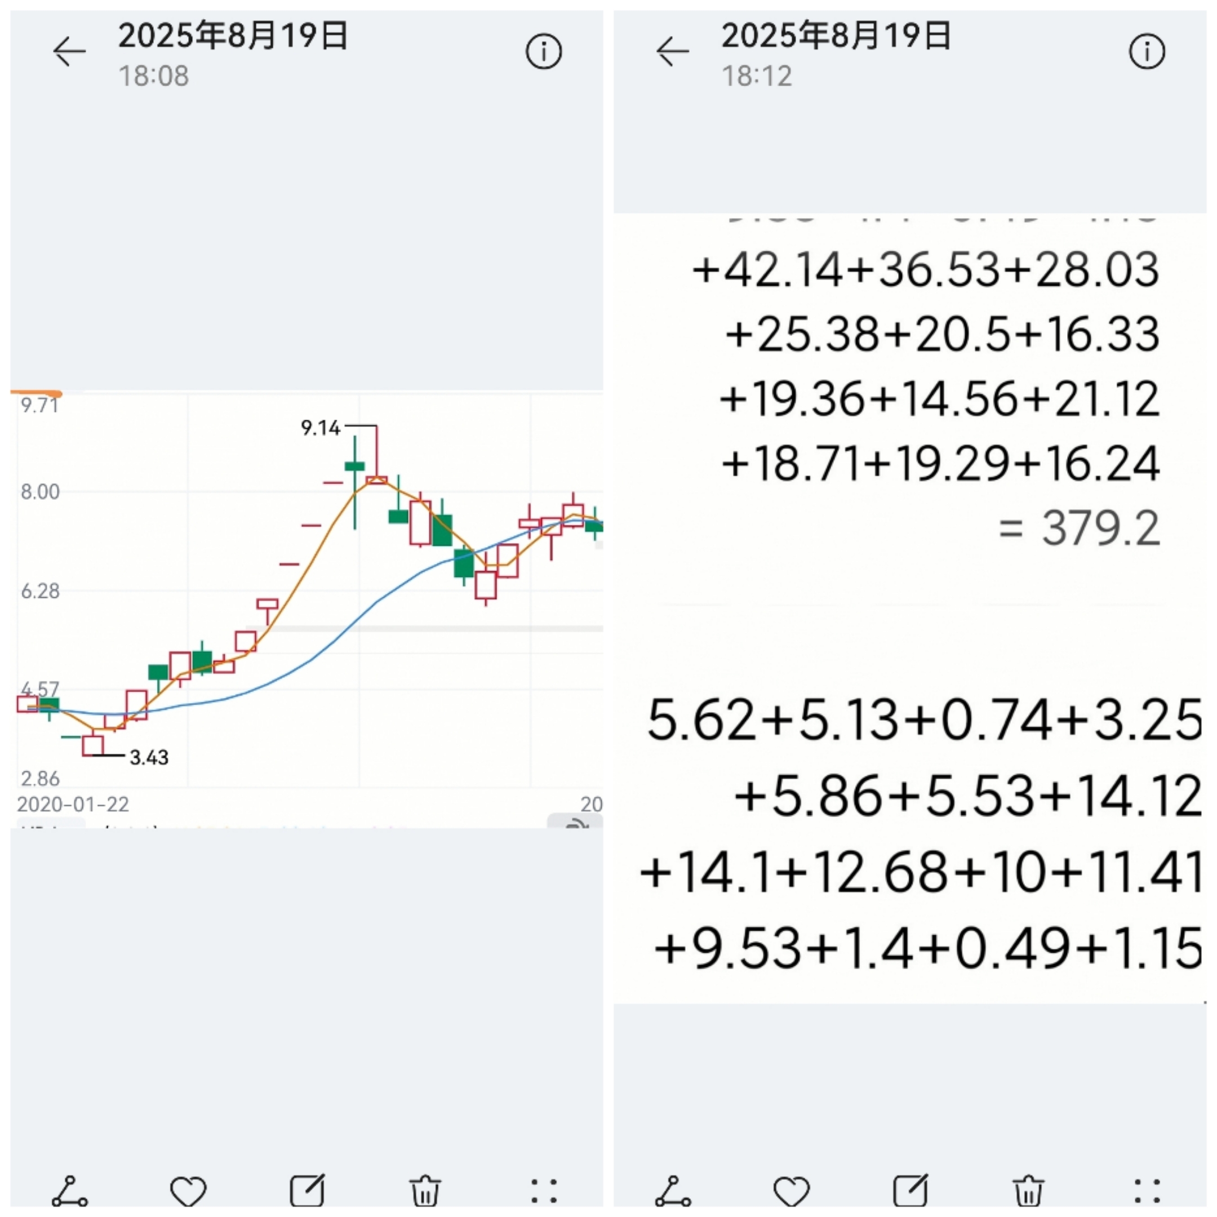1217x1217 pixels.
Task: Edit the right calculator screenshot
Action: [x=911, y=1191]
